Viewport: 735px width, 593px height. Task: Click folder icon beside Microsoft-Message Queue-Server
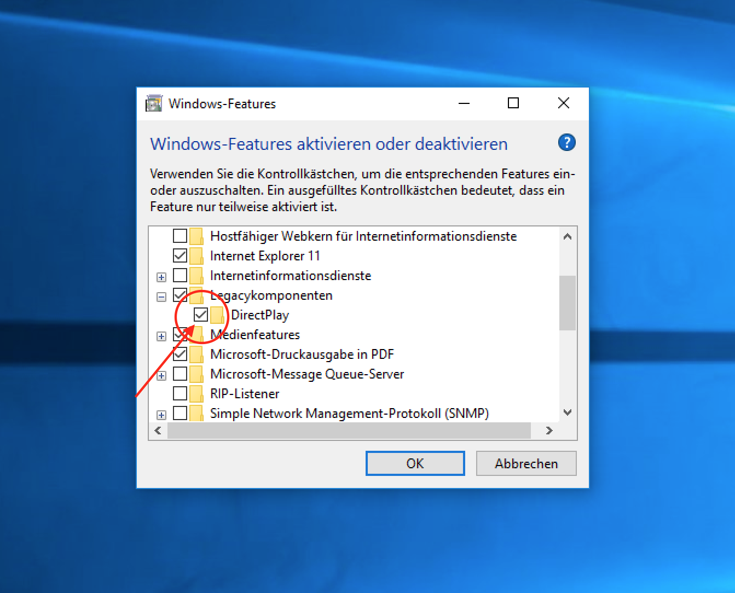[x=196, y=374]
